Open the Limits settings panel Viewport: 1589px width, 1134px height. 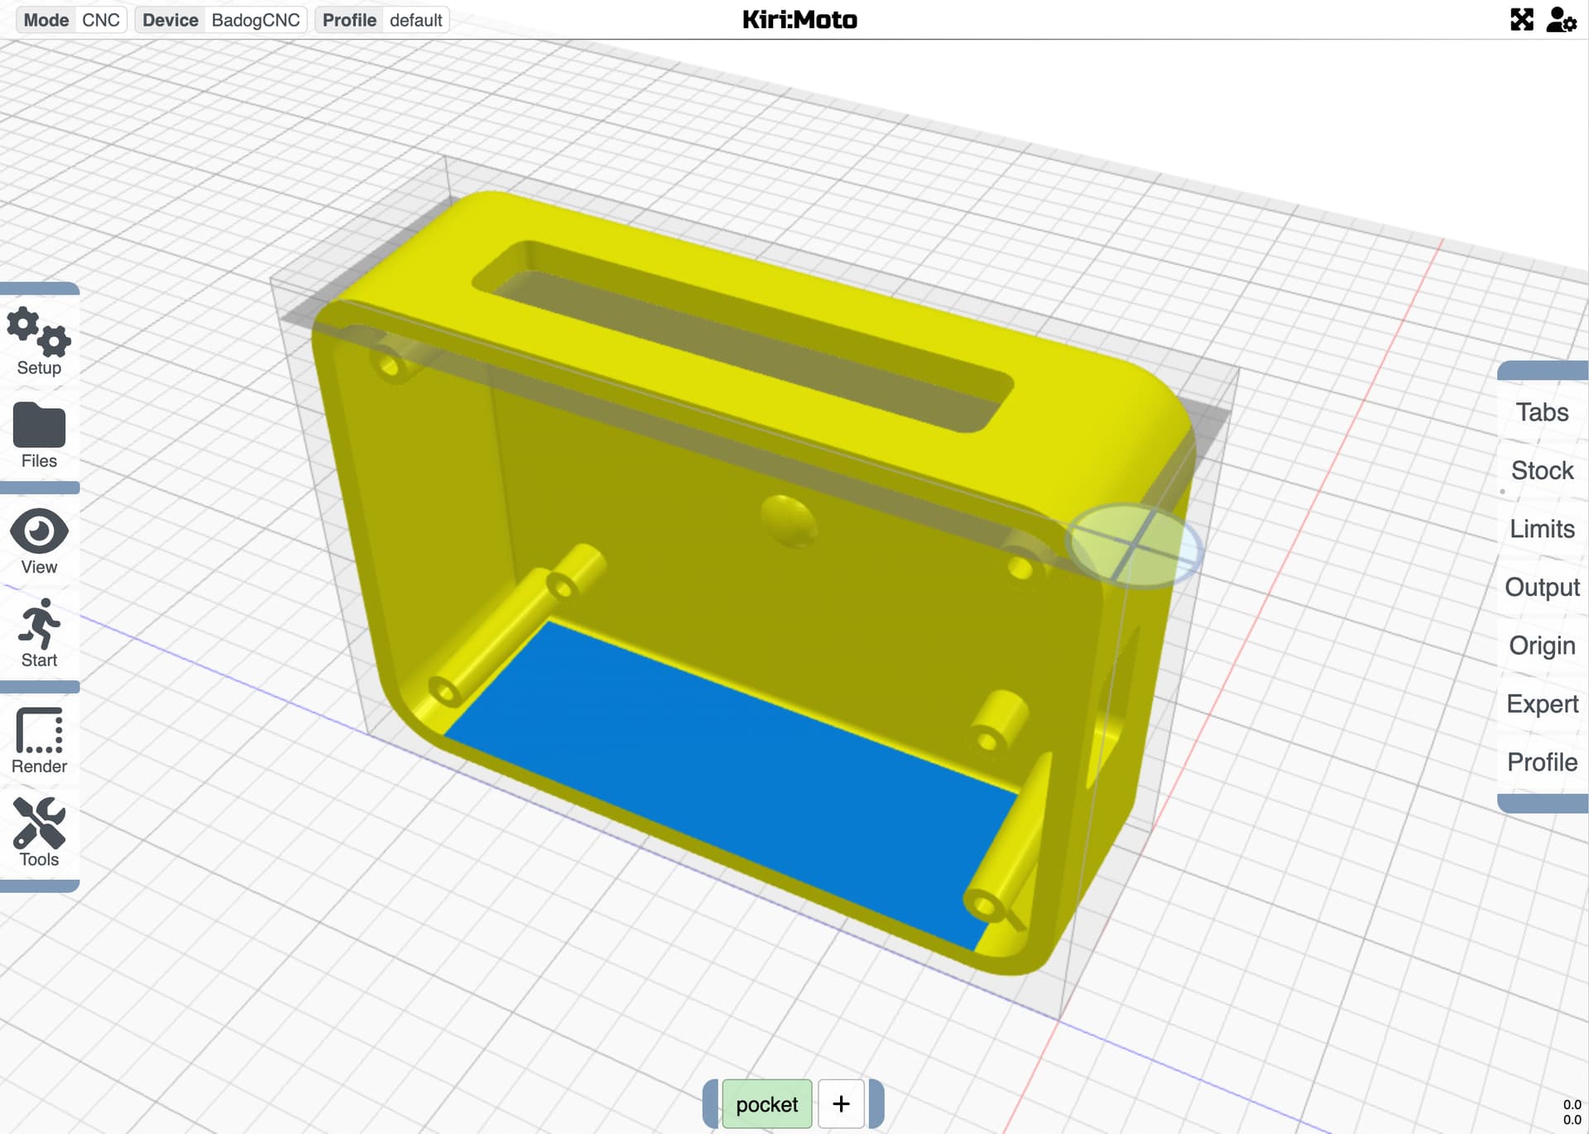coord(1542,529)
